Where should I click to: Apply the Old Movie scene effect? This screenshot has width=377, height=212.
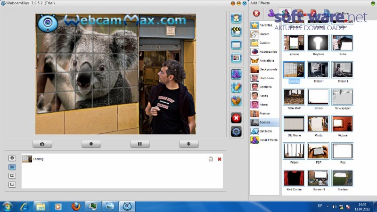294,124
